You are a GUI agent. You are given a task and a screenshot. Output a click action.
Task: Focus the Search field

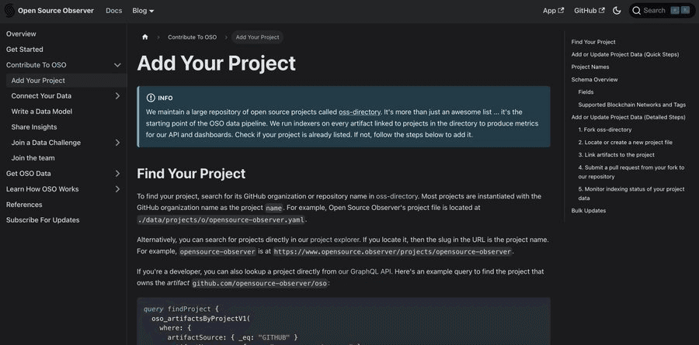[662, 11]
